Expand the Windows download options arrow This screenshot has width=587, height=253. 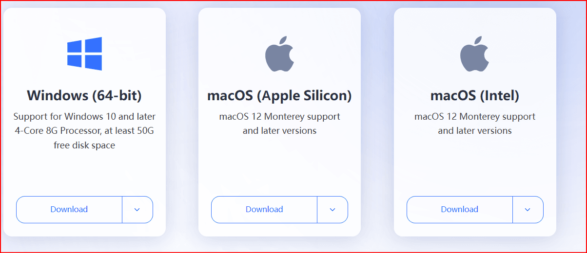pyautogui.click(x=137, y=210)
